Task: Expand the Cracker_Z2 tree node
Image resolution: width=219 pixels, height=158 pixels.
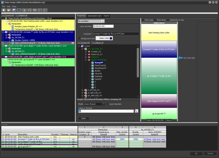Action: pos(86,51)
